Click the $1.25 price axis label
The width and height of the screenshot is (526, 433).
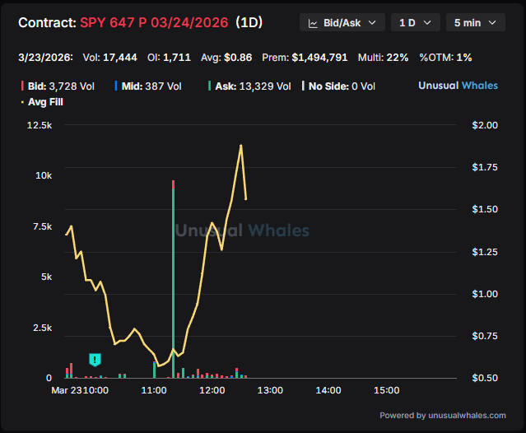point(485,252)
